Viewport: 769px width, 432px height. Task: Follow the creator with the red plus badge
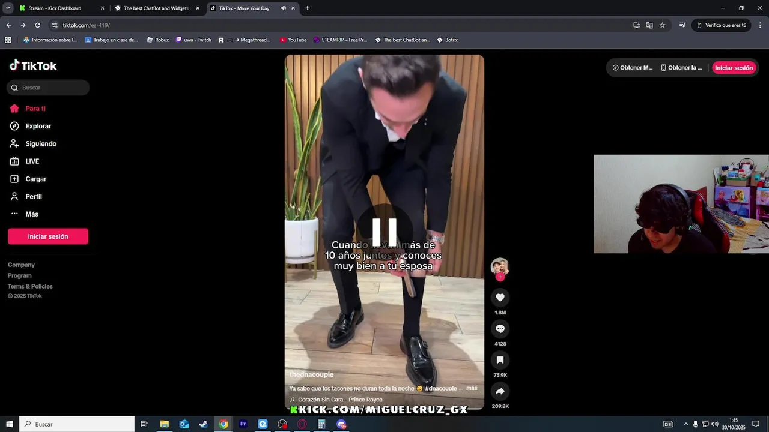coord(500,277)
